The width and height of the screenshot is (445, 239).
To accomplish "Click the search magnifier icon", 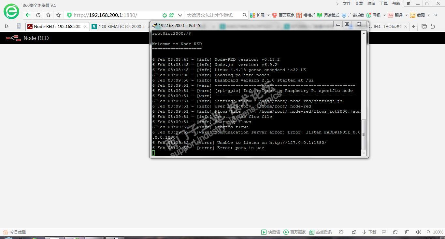I will coord(245,15).
